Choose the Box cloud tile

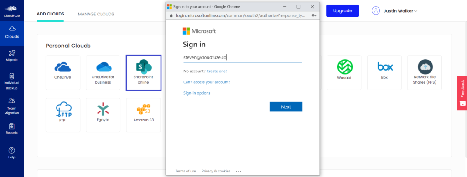384,72
